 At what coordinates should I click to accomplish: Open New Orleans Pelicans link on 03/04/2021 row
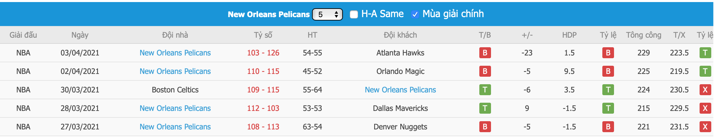point(175,53)
